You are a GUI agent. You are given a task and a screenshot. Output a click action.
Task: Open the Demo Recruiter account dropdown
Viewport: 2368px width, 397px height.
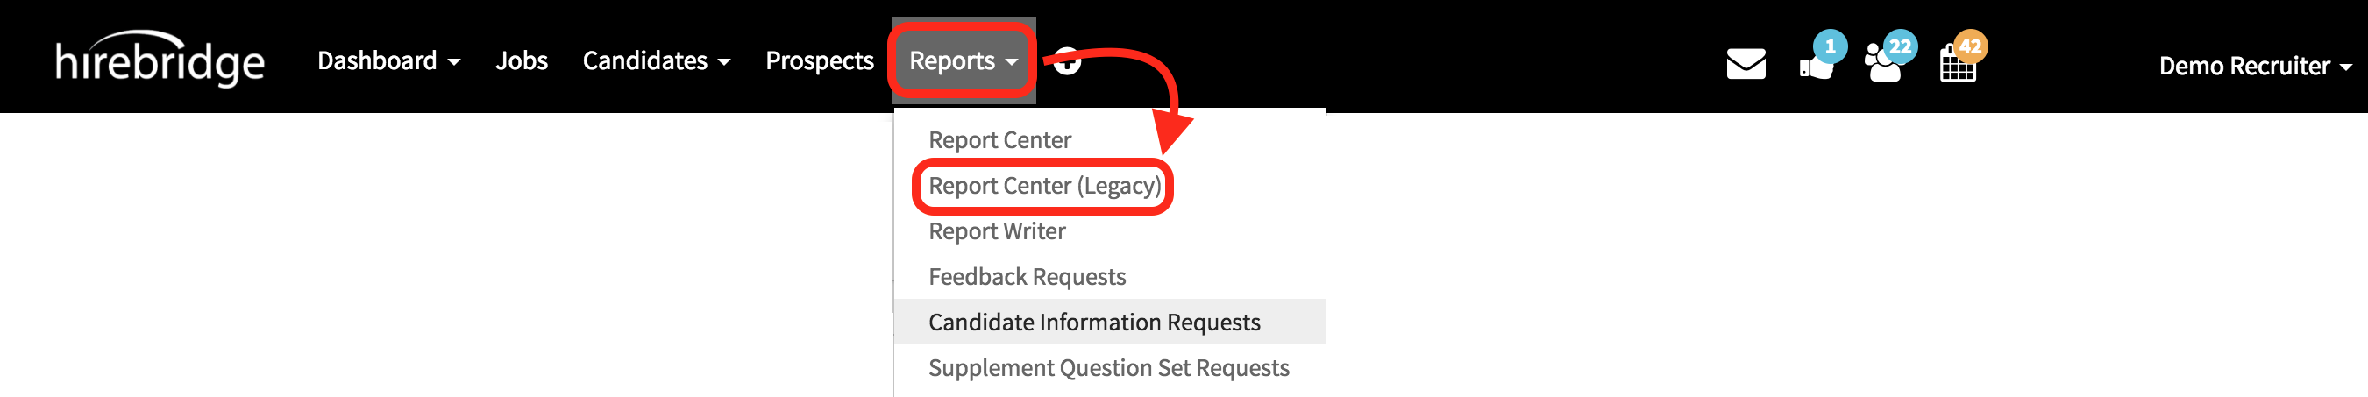point(2254,67)
